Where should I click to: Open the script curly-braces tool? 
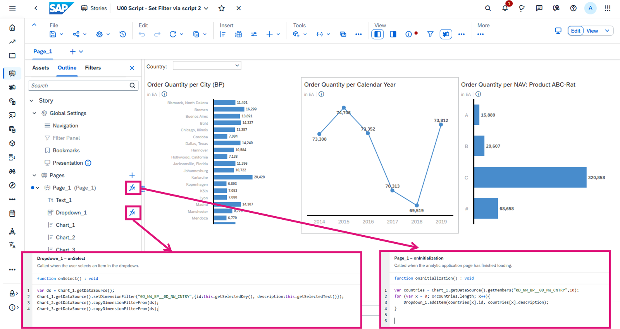[x=320, y=34]
